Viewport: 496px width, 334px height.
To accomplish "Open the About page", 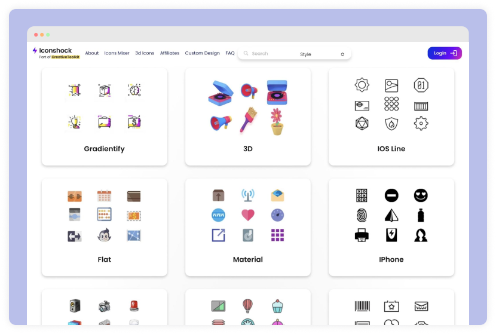I will point(92,53).
